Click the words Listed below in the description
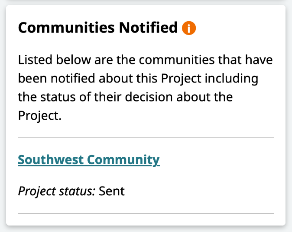The width and height of the screenshot is (292, 232). [x=49, y=60]
